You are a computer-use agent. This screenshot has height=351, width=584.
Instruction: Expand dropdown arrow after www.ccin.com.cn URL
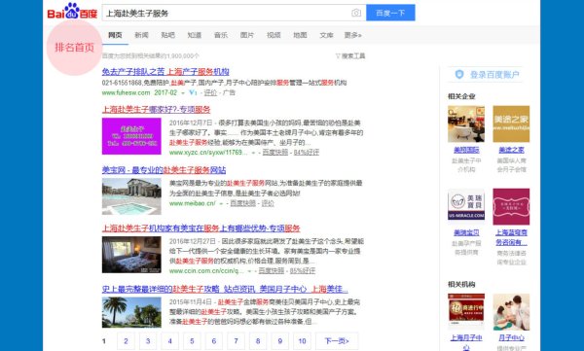[249, 271]
